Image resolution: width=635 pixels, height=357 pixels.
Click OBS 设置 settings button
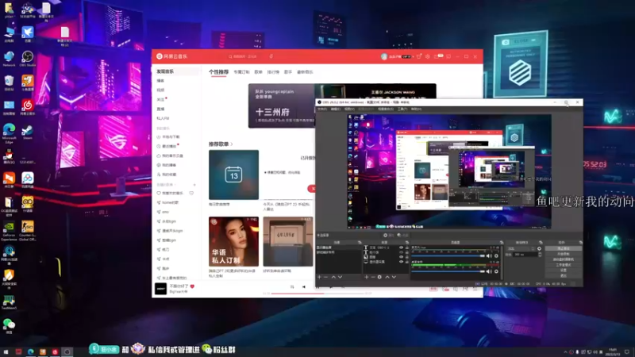tap(563, 270)
